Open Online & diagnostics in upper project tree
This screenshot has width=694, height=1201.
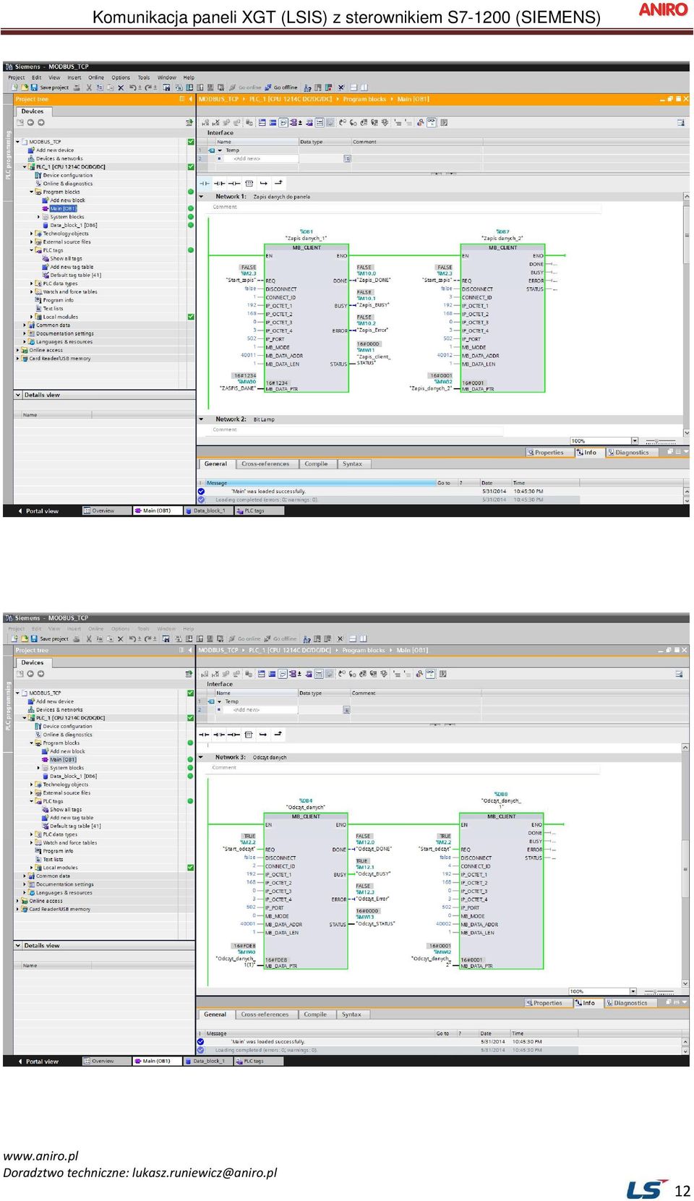point(67,184)
